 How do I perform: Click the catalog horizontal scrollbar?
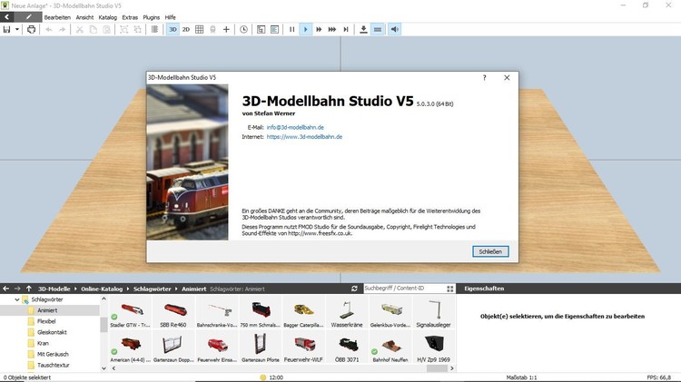click(272, 368)
